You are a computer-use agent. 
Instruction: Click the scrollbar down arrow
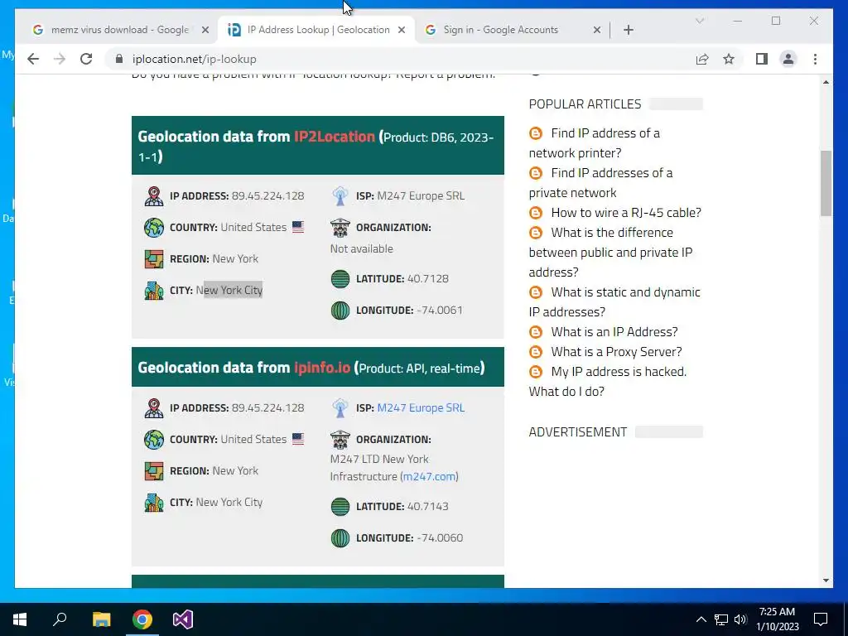tap(826, 581)
